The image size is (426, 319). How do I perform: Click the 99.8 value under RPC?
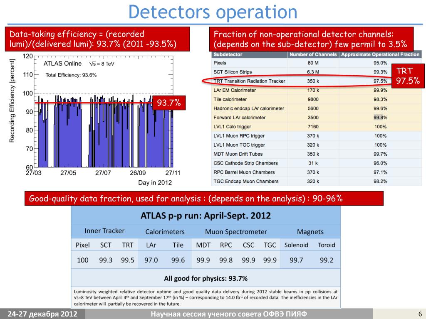226,260
